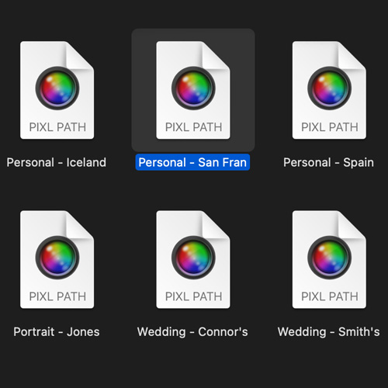Select the Personal - Iceland file icon
Image resolution: width=388 pixels, height=388 pixels.
pos(57,90)
